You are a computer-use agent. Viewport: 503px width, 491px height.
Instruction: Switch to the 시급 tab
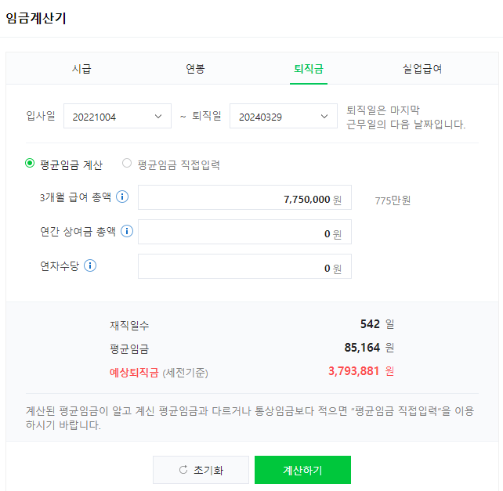(x=81, y=69)
